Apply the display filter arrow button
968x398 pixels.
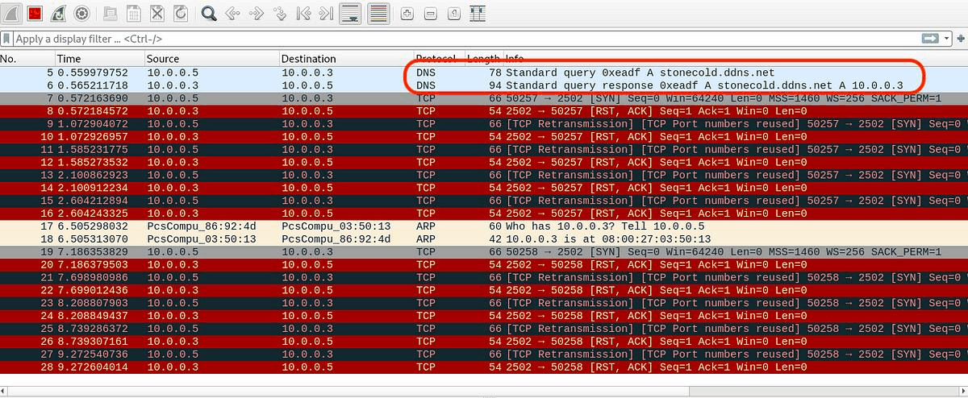point(930,38)
